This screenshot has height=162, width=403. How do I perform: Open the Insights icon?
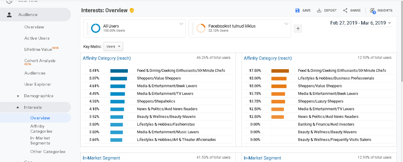372,11
